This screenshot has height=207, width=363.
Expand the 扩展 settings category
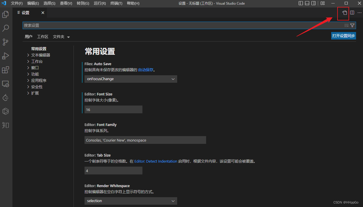[35, 93]
